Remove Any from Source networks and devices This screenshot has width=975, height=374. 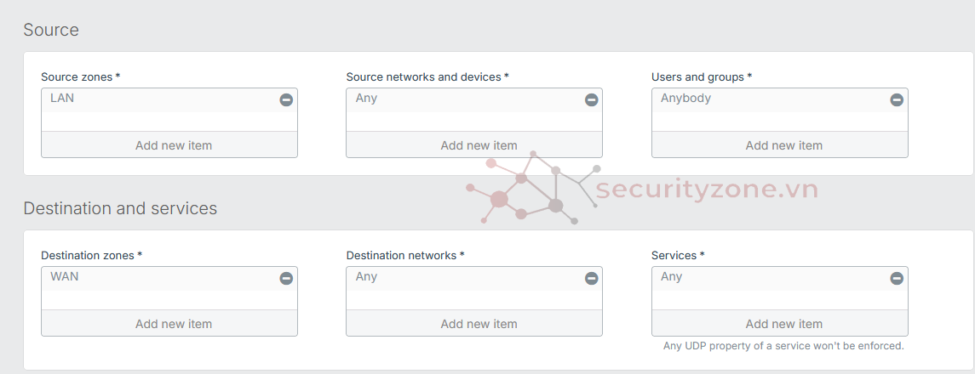click(x=591, y=100)
